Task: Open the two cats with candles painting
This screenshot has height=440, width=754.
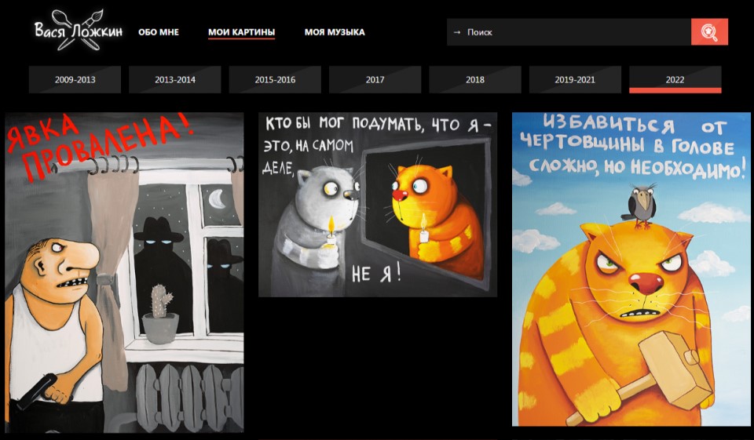Action: pyautogui.click(x=377, y=205)
